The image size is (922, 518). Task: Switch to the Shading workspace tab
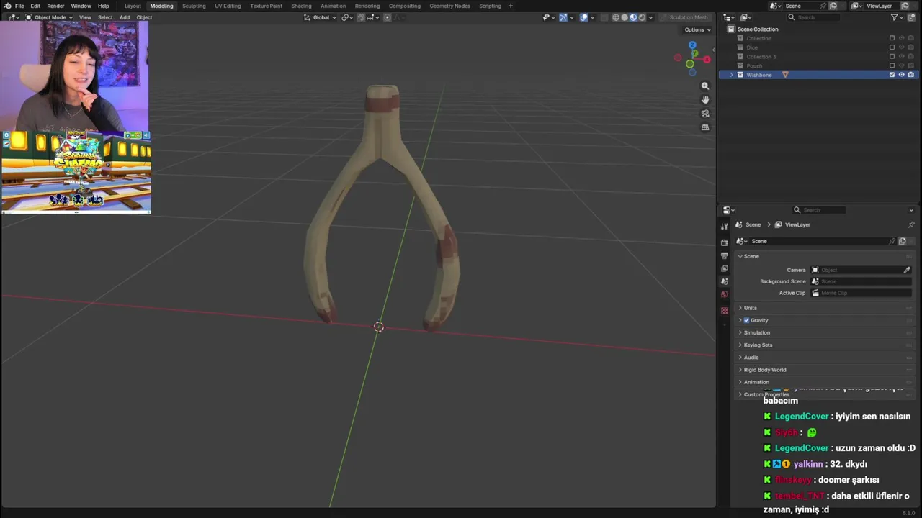(301, 6)
